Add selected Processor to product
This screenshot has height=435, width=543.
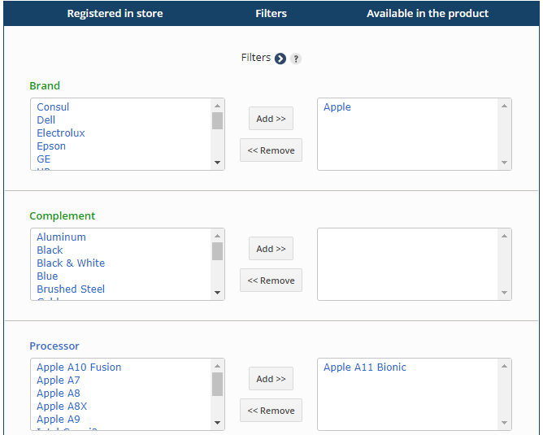[271, 379]
